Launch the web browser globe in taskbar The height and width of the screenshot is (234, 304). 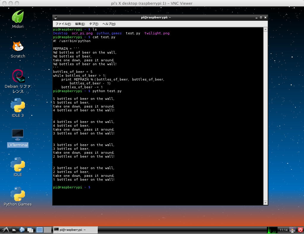tap(22, 230)
